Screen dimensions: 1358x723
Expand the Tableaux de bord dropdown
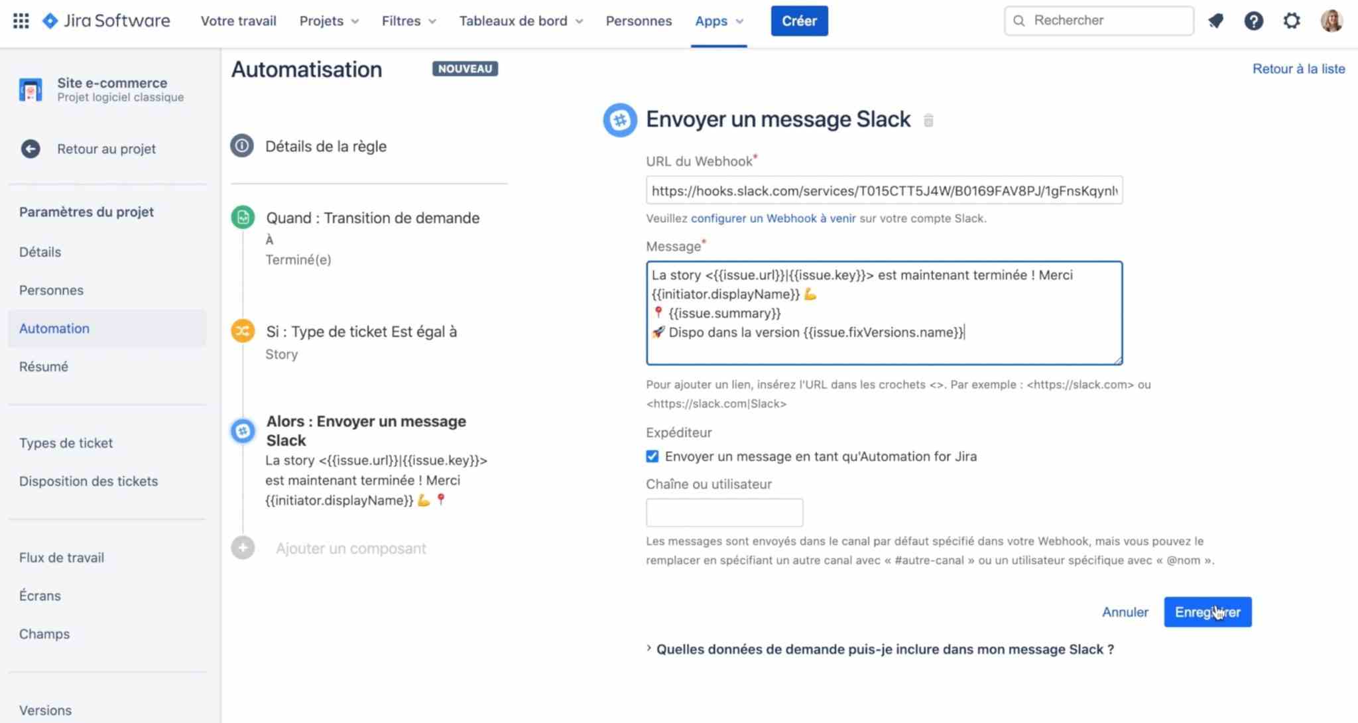(521, 21)
